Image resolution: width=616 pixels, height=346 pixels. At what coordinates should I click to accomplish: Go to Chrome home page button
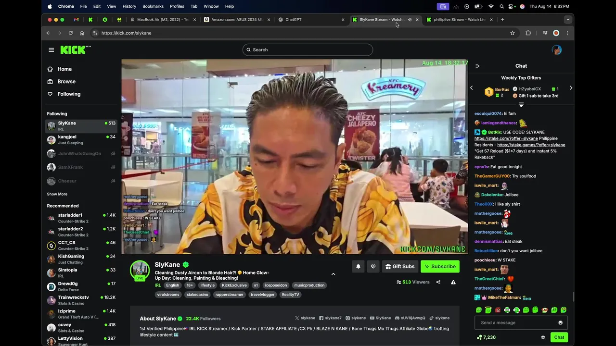pos(82,33)
